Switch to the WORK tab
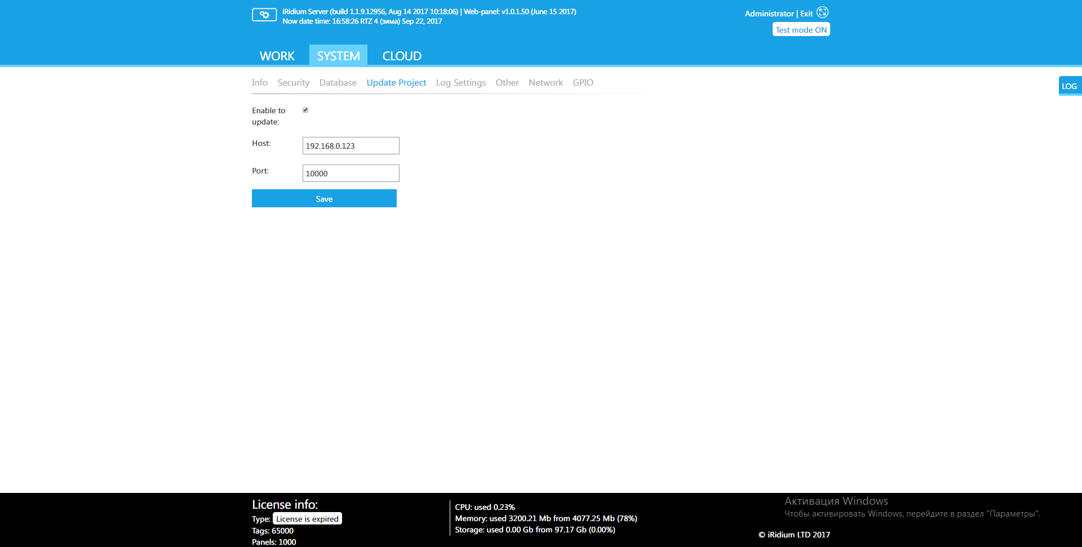1082x547 pixels. coord(276,55)
